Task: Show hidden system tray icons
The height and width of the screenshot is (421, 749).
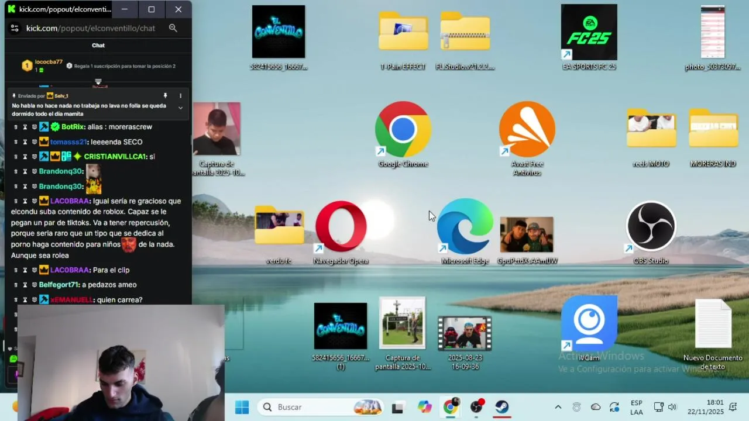Action: pos(558,407)
